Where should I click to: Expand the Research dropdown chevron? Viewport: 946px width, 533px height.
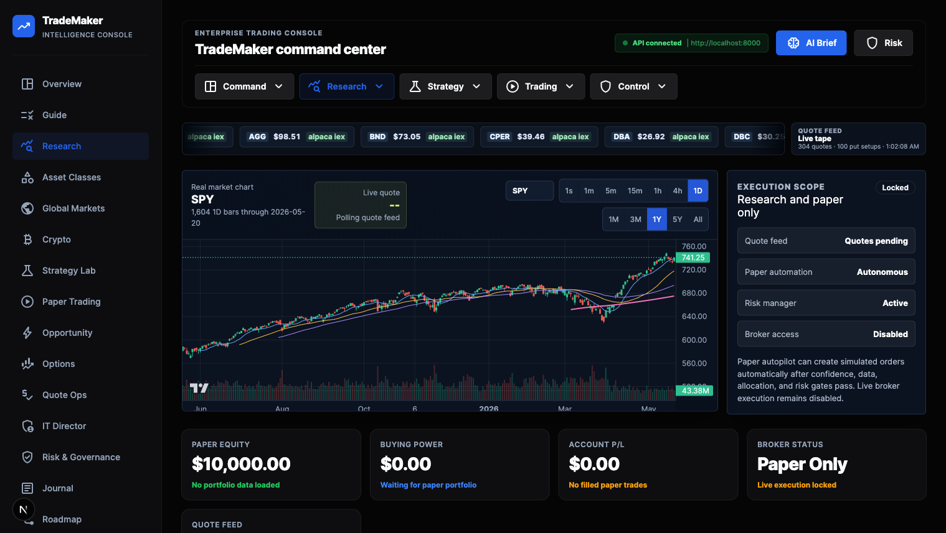pyautogui.click(x=379, y=86)
